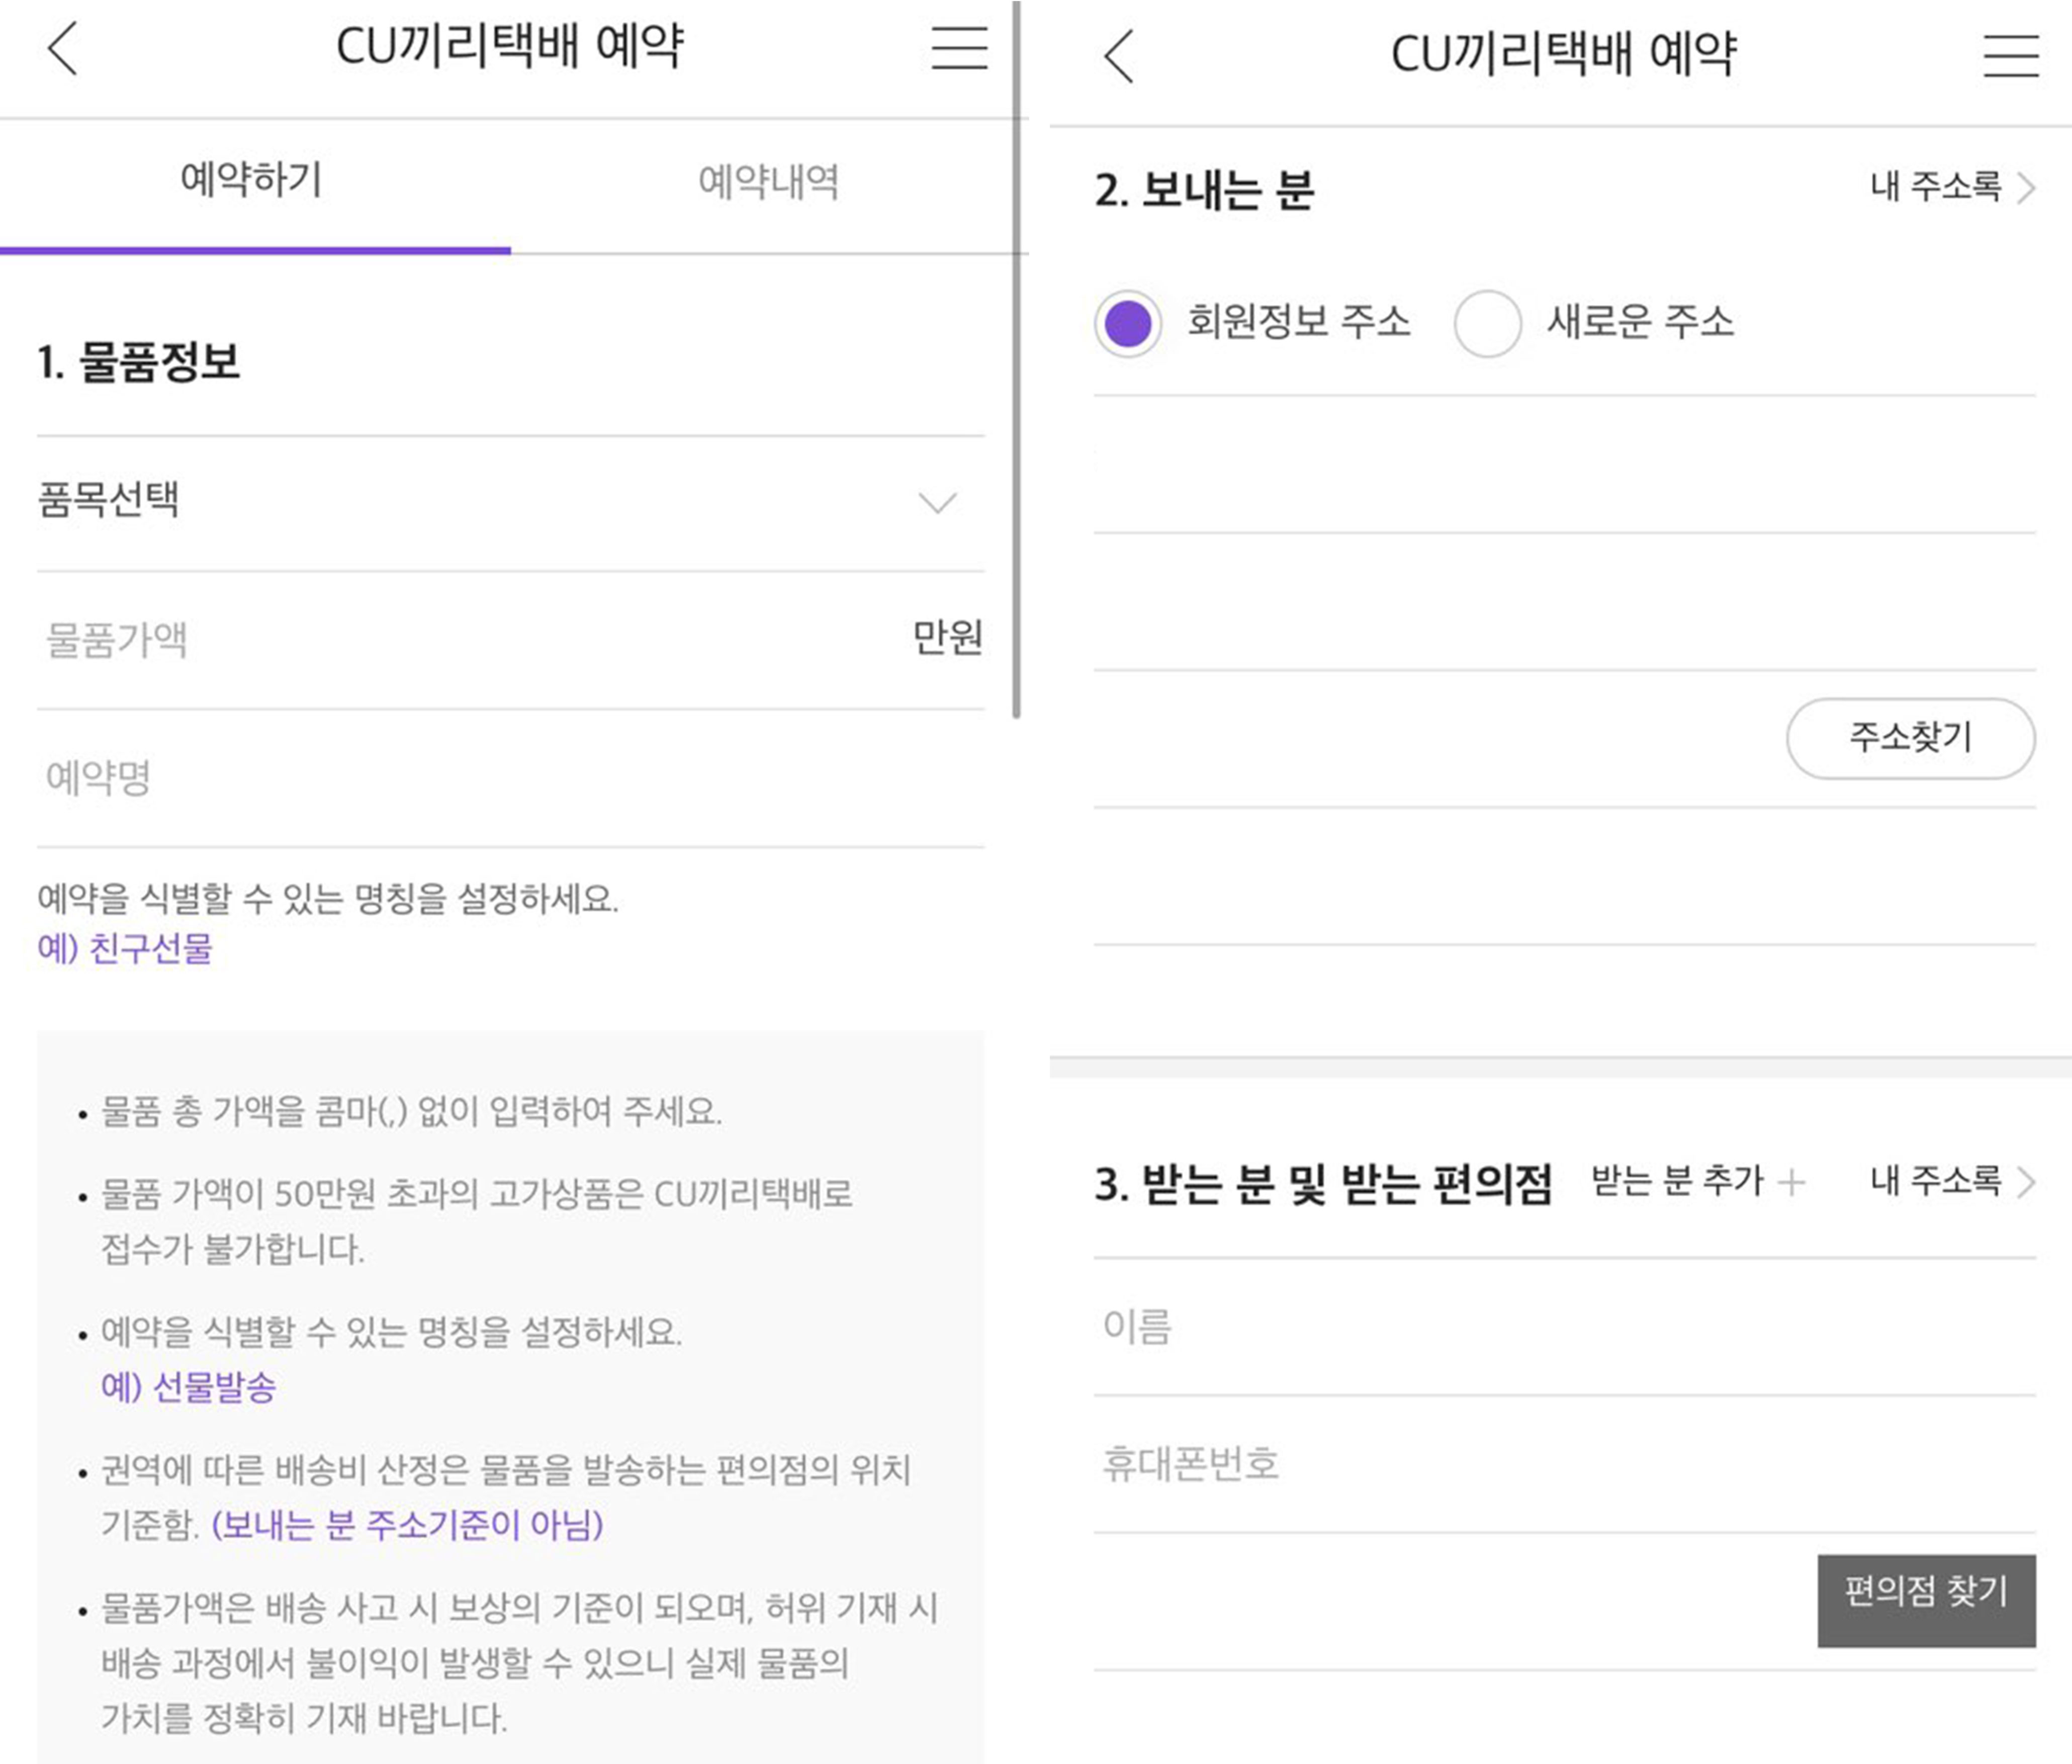This screenshot has width=2072, height=1764.
Task: Open hamburger menu on left screen
Action: click(x=959, y=48)
